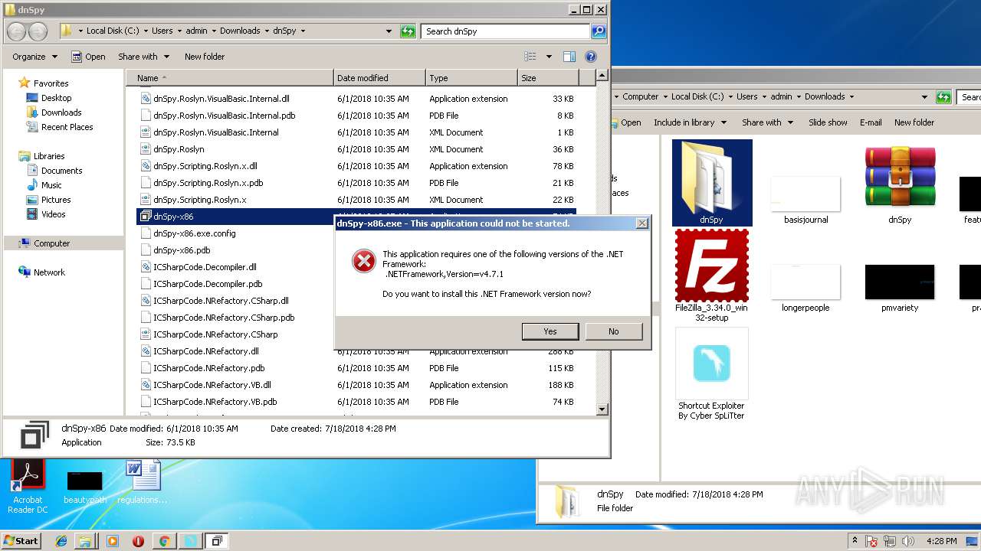Select regulations Word document on desktop

coord(143,482)
